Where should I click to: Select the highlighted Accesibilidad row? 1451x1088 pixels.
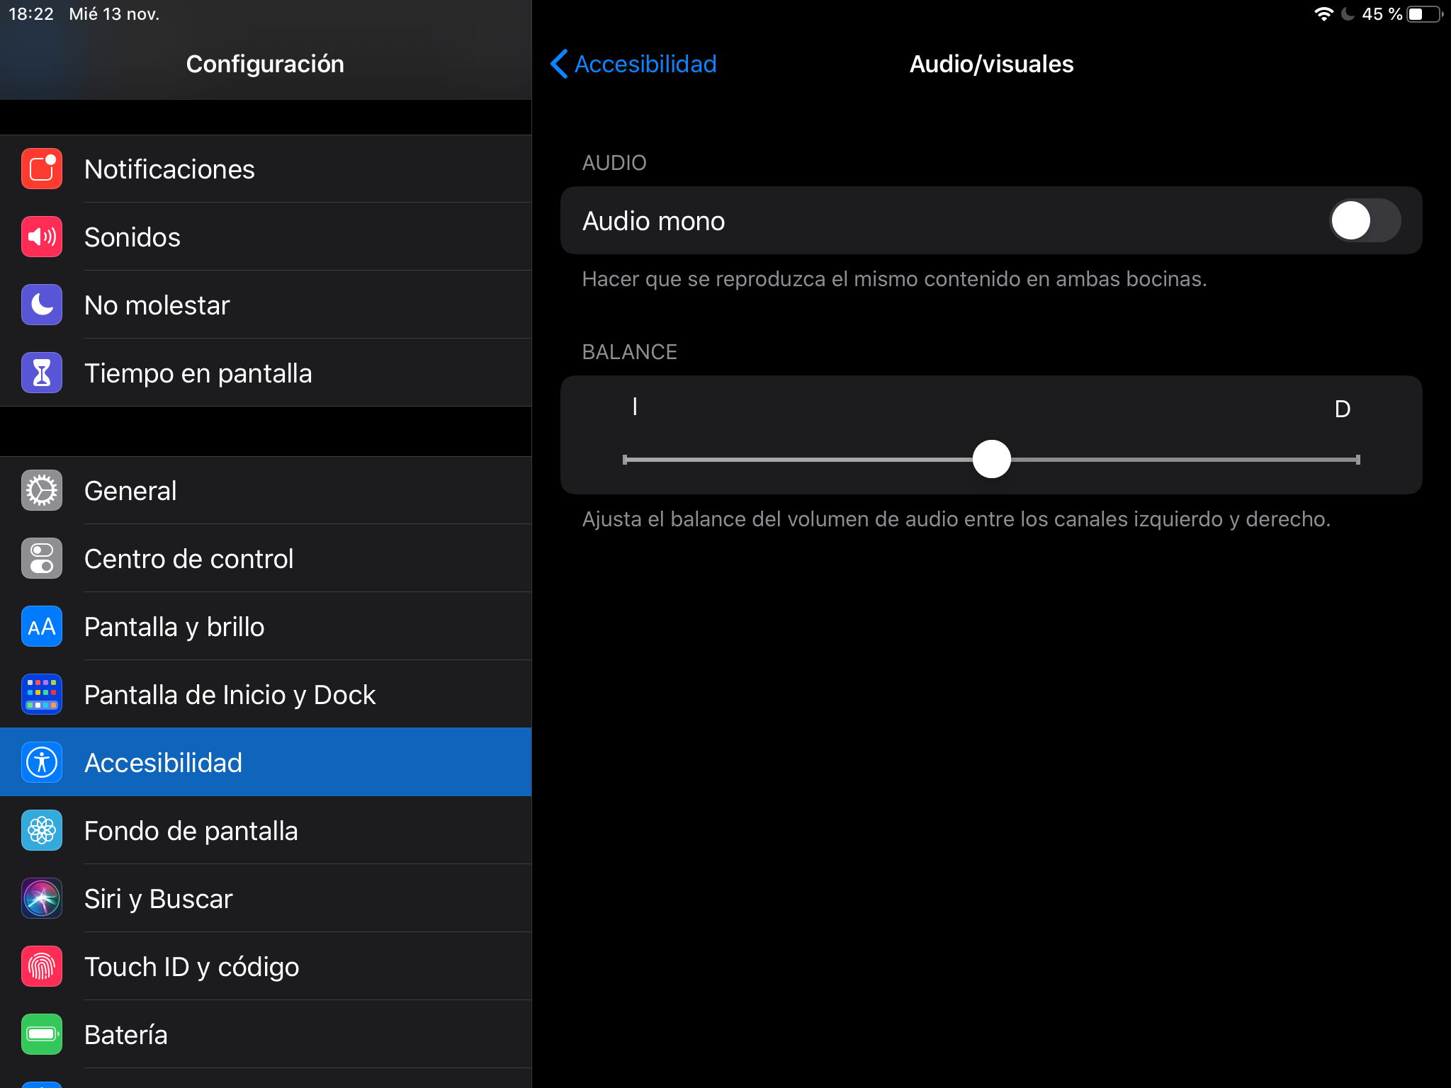click(266, 763)
